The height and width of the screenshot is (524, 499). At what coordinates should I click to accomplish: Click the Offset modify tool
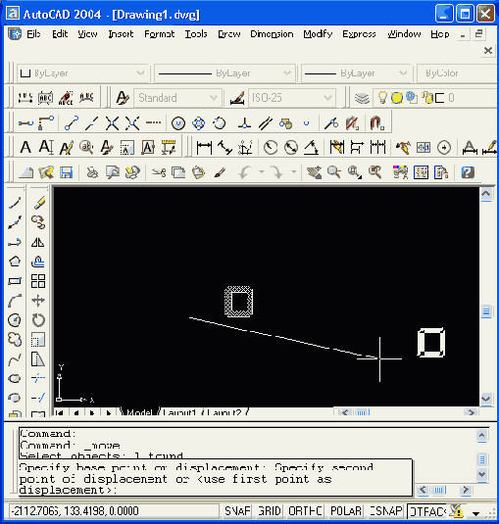[x=38, y=262]
